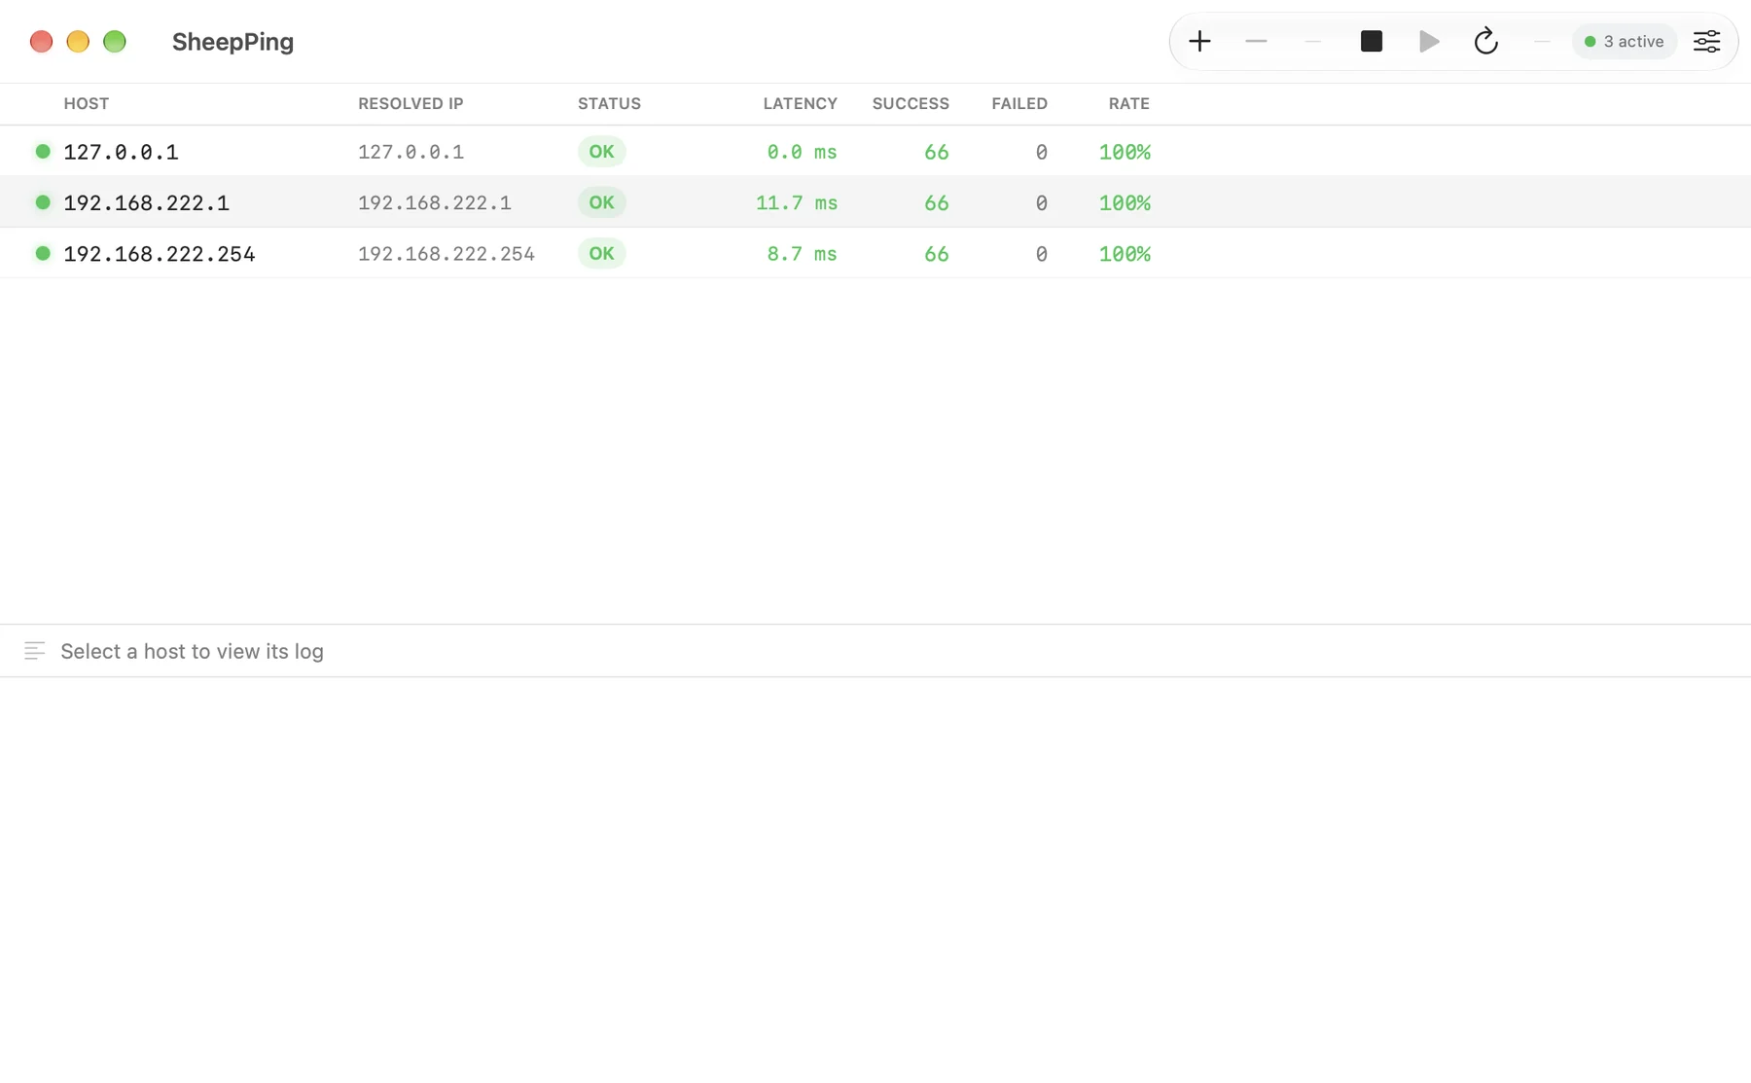
Task: Select host row 127.0.0.1
Action: 875,151
